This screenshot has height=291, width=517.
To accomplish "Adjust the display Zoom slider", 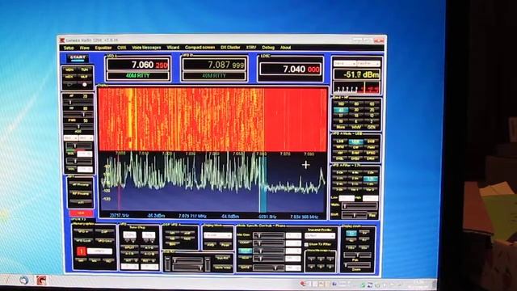I will tap(357, 265).
